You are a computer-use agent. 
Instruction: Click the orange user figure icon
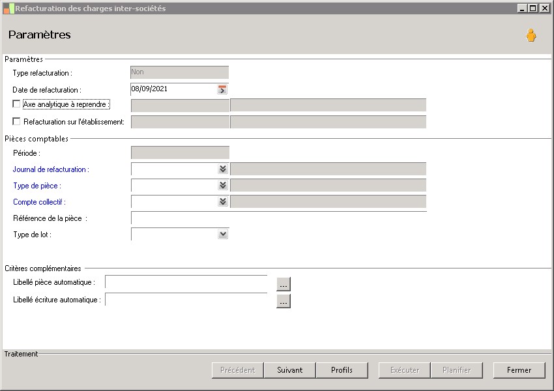[x=531, y=35]
